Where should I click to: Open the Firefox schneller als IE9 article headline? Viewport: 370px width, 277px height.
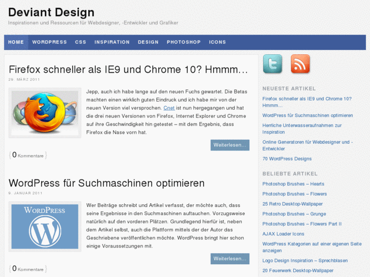[128, 70]
